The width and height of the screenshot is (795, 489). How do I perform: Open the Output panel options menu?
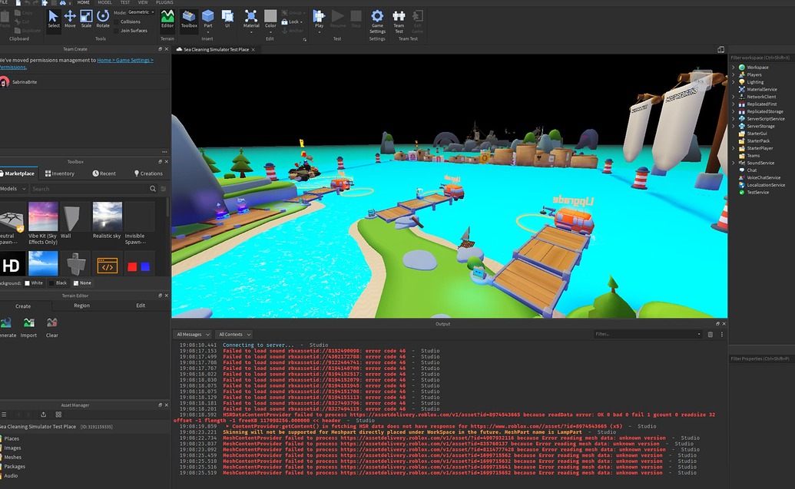click(x=721, y=335)
